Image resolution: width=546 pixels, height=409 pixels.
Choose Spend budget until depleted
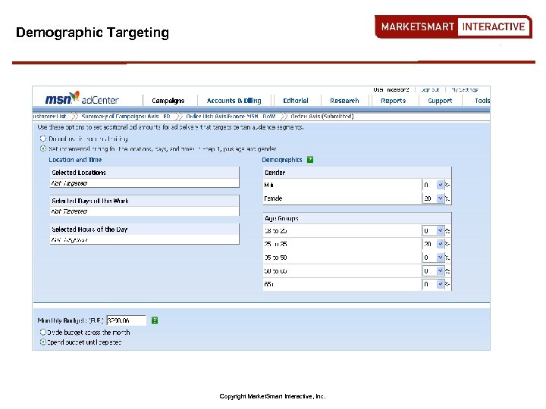pyautogui.click(x=42, y=342)
